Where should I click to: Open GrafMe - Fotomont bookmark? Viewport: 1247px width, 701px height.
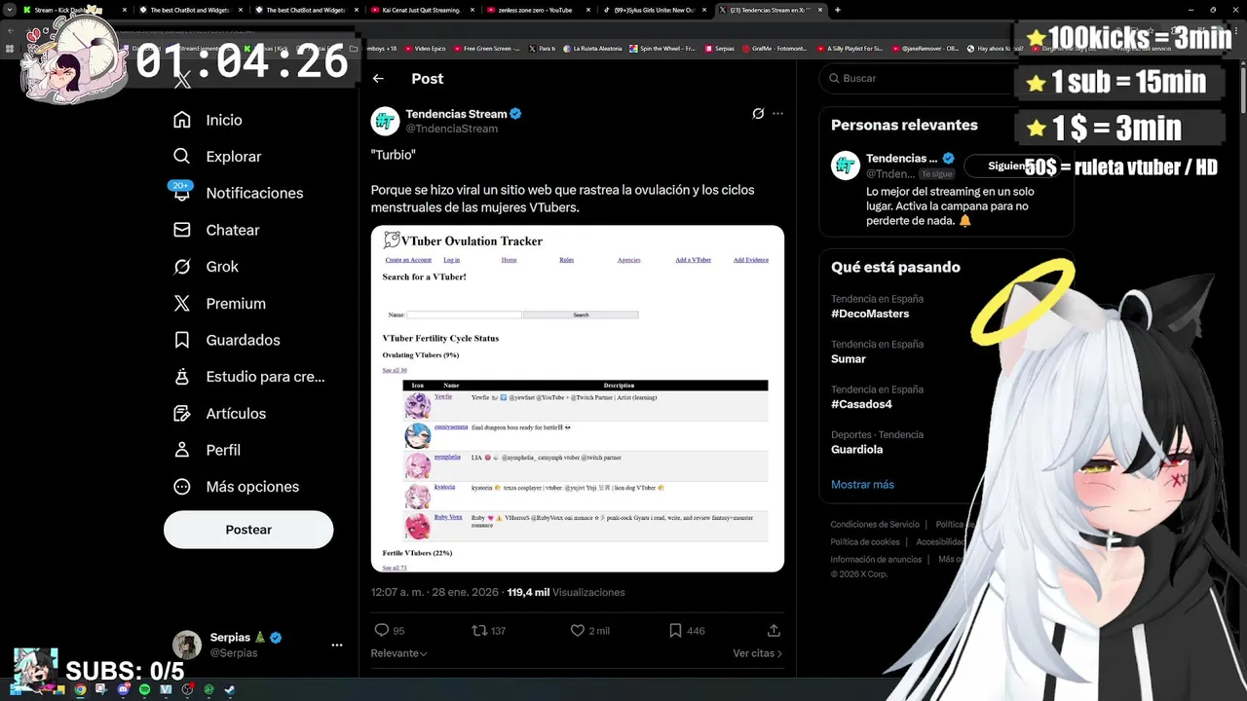tap(776, 49)
